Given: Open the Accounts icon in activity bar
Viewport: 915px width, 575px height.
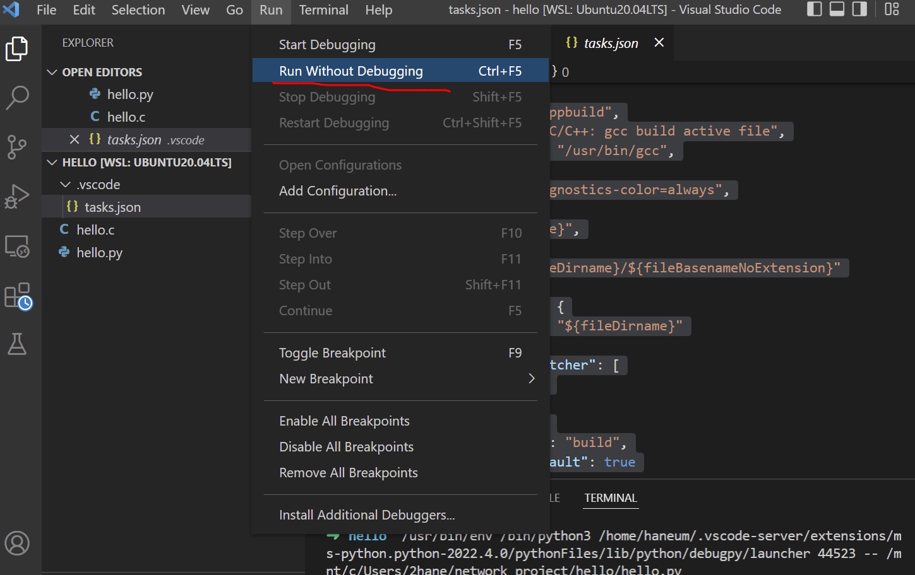Looking at the screenshot, I should [x=17, y=543].
